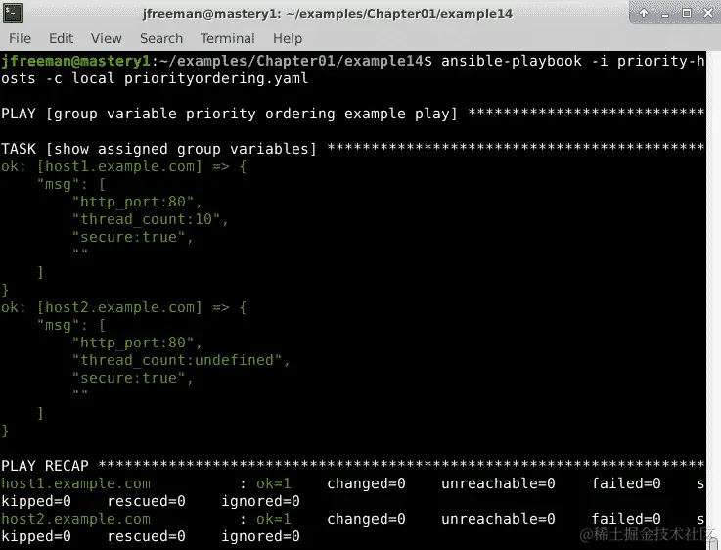Close the terminal window
The height and width of the screenshot is (550, 721).
(x=708, y=13)
